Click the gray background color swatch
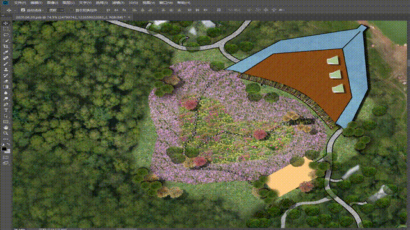 8,151
